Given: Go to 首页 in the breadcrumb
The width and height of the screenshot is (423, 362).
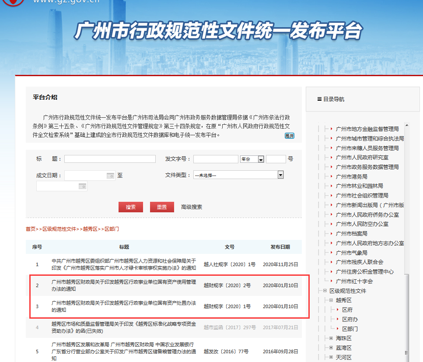Looking at the screenshot, I should tap(30, 229).
